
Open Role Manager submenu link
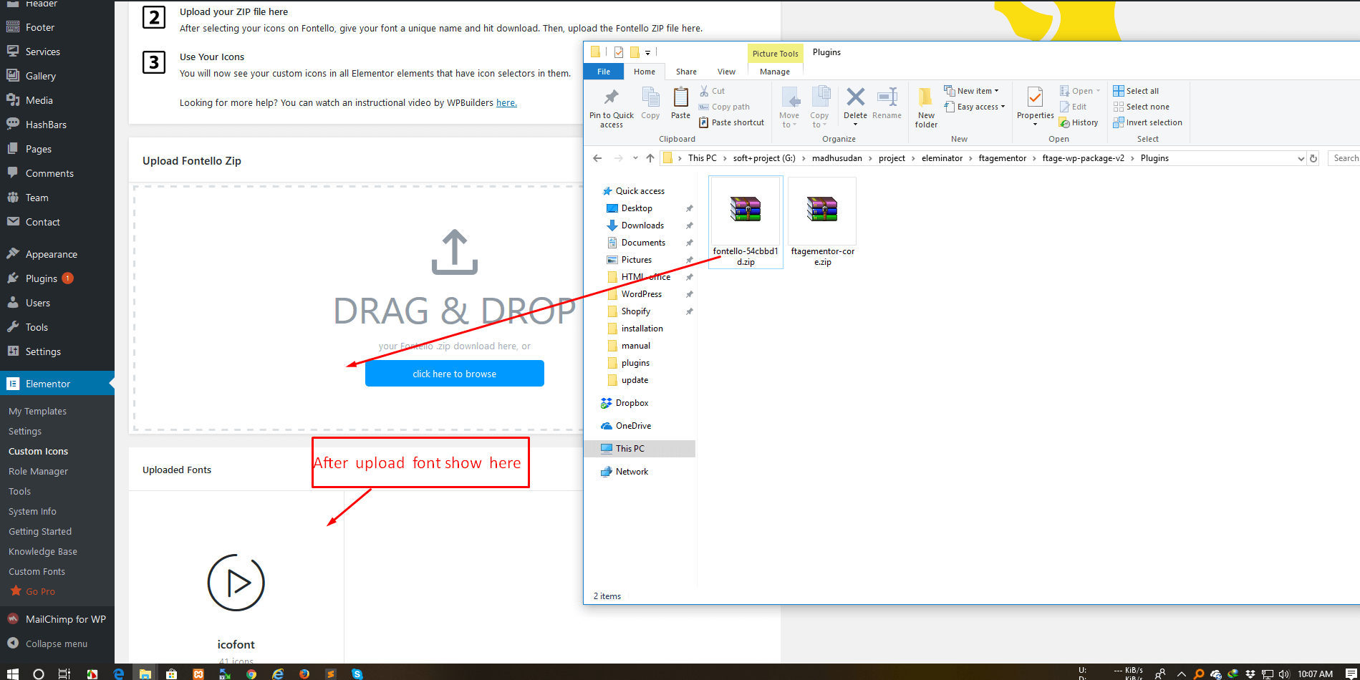[38, 472]
